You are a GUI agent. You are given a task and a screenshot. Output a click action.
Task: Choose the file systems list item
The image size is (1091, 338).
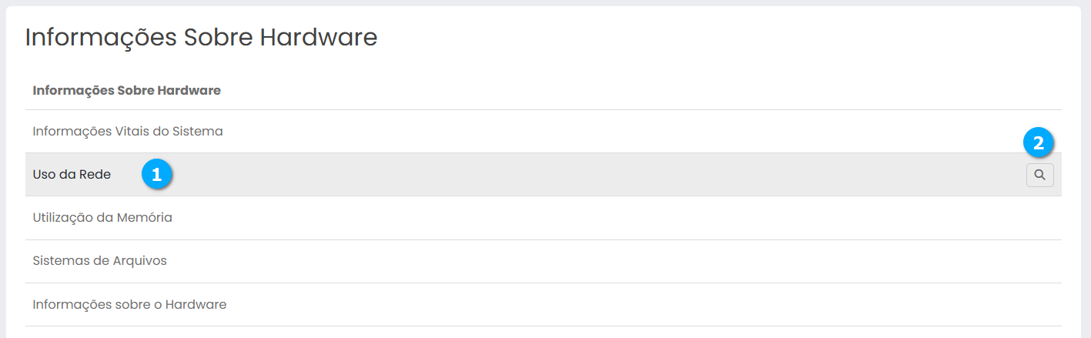pos(99,261)
